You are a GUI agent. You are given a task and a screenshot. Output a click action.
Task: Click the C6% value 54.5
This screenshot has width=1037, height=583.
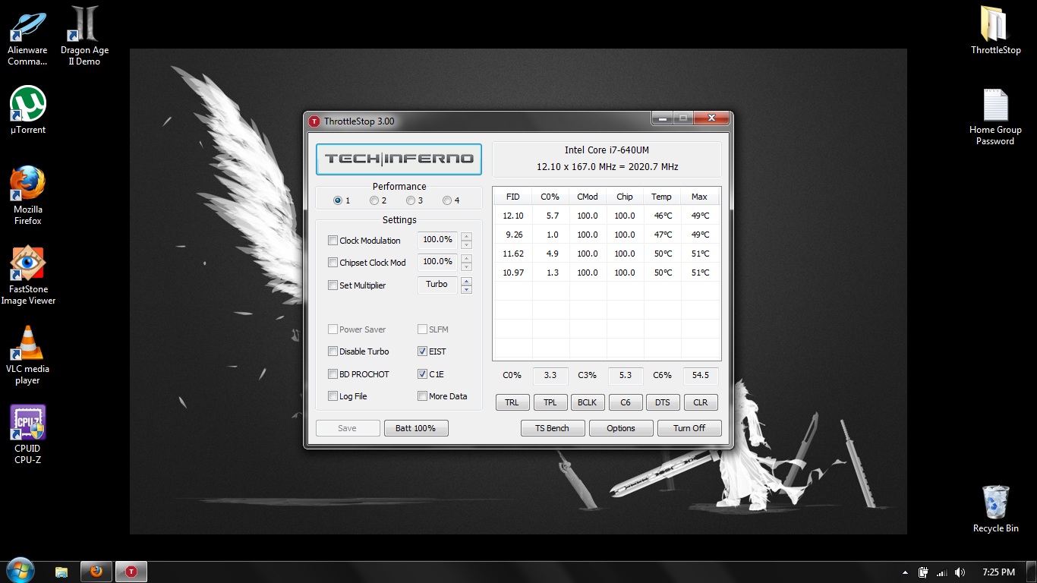[701, 375]
